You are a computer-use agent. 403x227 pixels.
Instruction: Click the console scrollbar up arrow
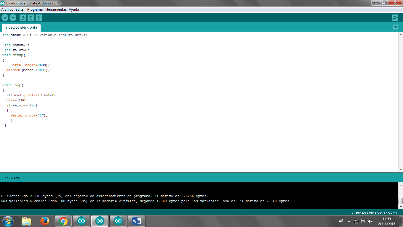401,185
